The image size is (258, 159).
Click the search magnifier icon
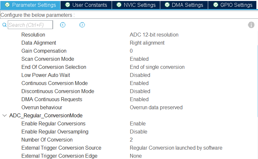coord(4,25)
